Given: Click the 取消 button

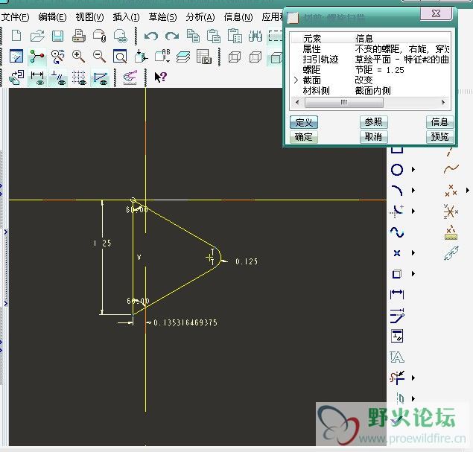Looking at the screenshot, I should [373, 136].
